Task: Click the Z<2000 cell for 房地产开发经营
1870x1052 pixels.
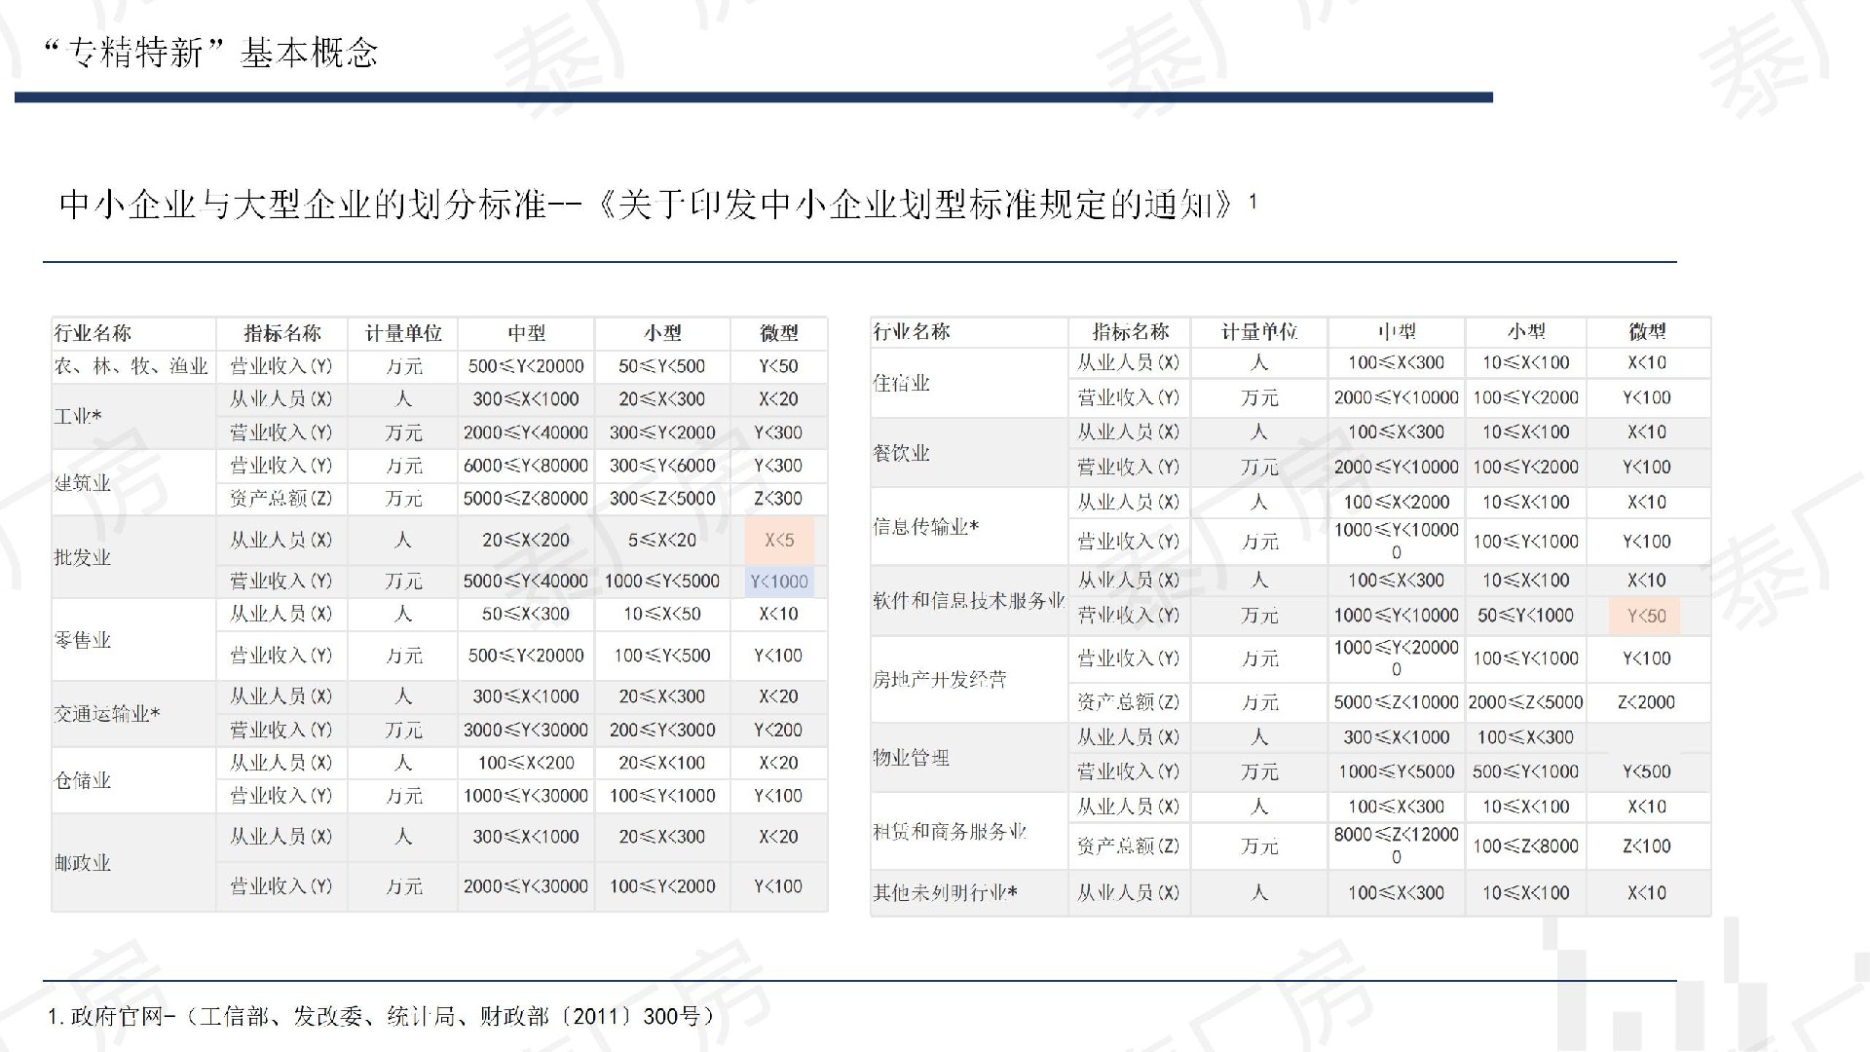Action: pyautogui.click(x=1646, y=702)
